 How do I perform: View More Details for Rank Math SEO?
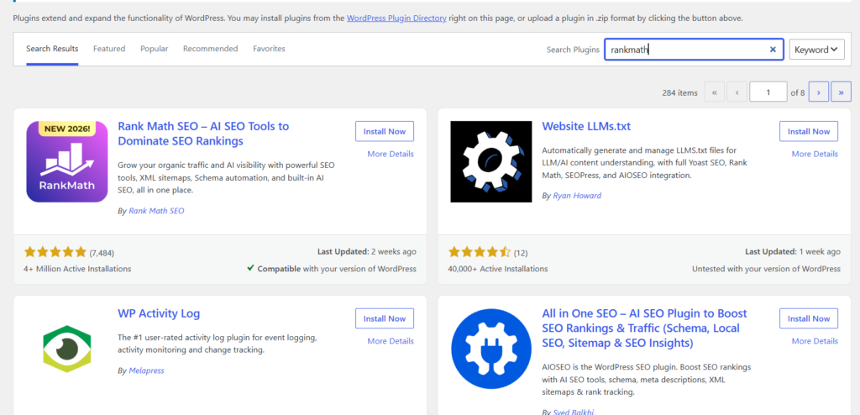(x=391, y=154)
